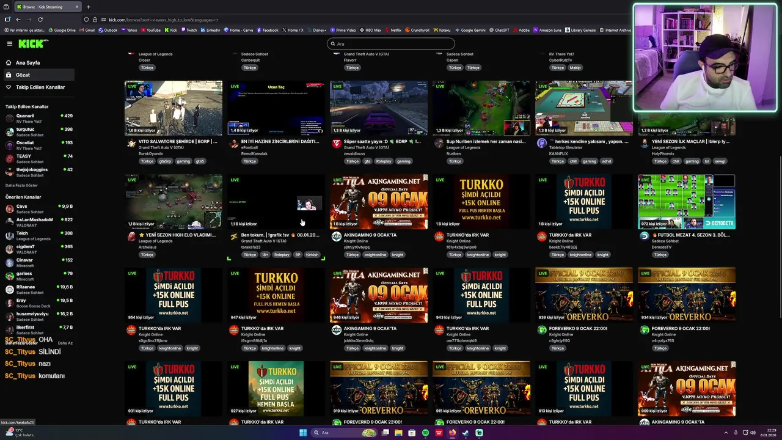Screen dimensions: 782x440
Task: Click türkish tag under tarakafa23 stream
Action: [x=312, y=255]
